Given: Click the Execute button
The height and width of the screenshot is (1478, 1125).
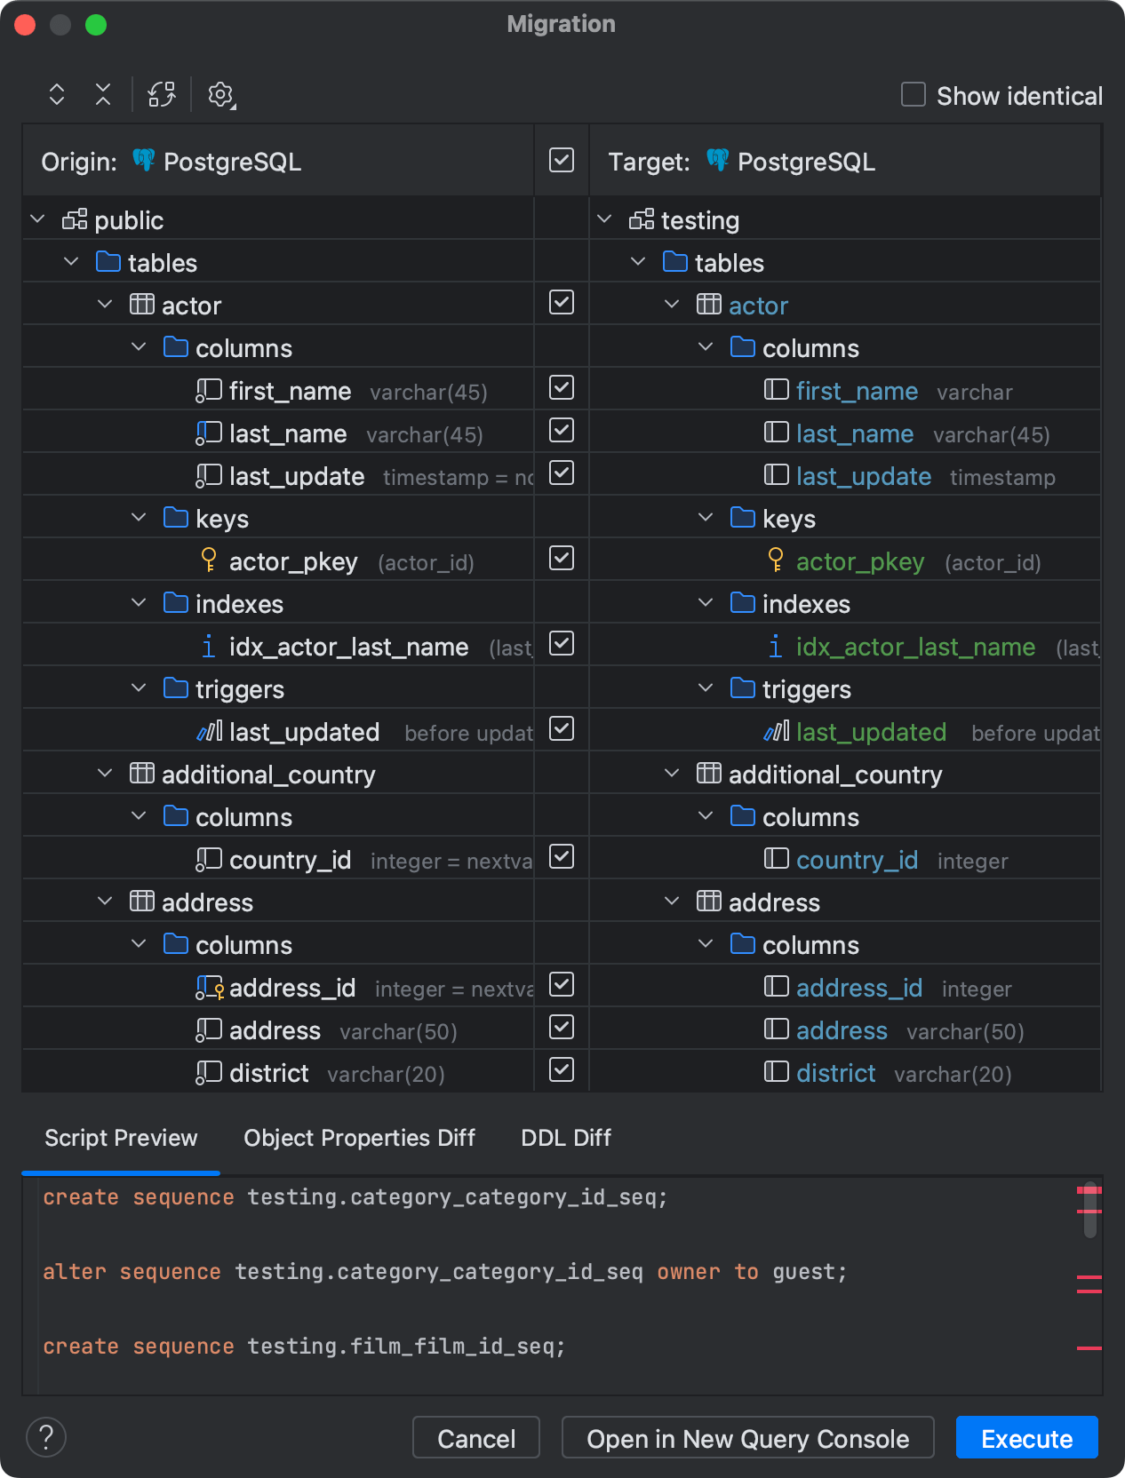Looking at the screenshot, I should pos(1026,1438).
